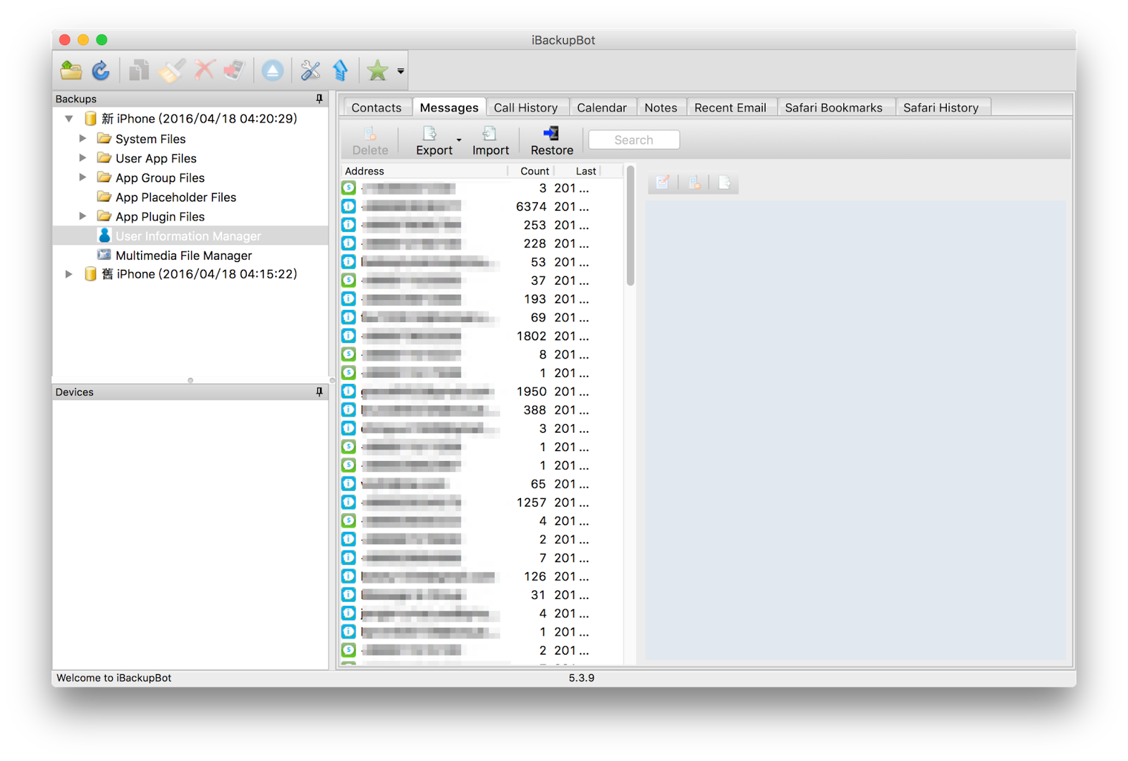Select the conversation with count 6374
Viewport: 1128px width, 761px height.
tap(482, 206)
